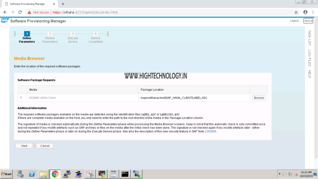Click row number 1 cell
Image resolution: width=318 pixels, height=179 pixels.
(x=22, y=98)
